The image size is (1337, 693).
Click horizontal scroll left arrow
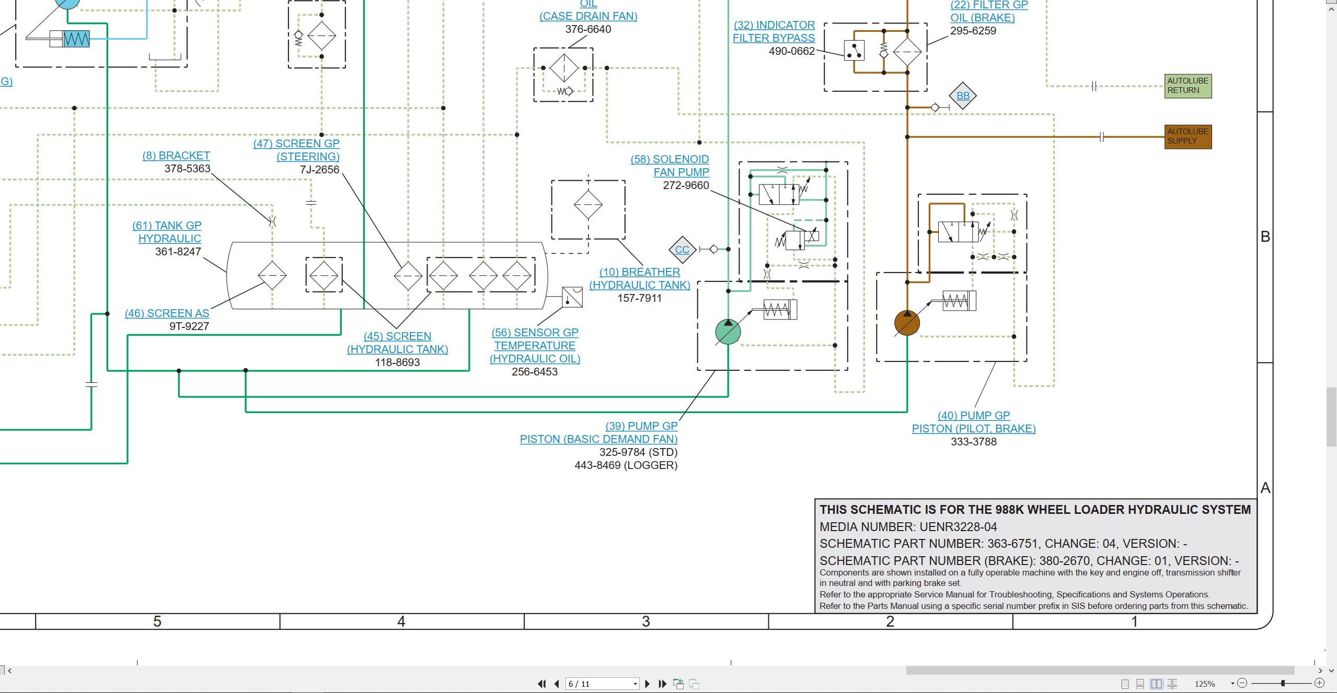coord(9,671)
